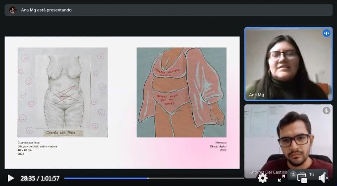Click the Dibujo digital caption text
This screenshot has height=186, width=337.
[218, 146]
